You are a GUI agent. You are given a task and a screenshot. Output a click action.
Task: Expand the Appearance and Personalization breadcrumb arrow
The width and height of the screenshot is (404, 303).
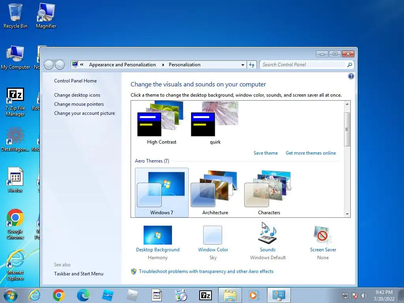pos(163,65)
